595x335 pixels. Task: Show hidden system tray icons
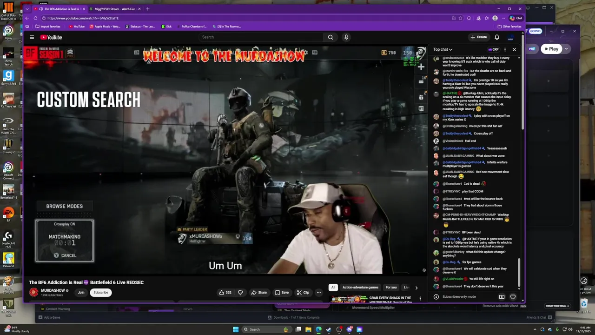535,329
